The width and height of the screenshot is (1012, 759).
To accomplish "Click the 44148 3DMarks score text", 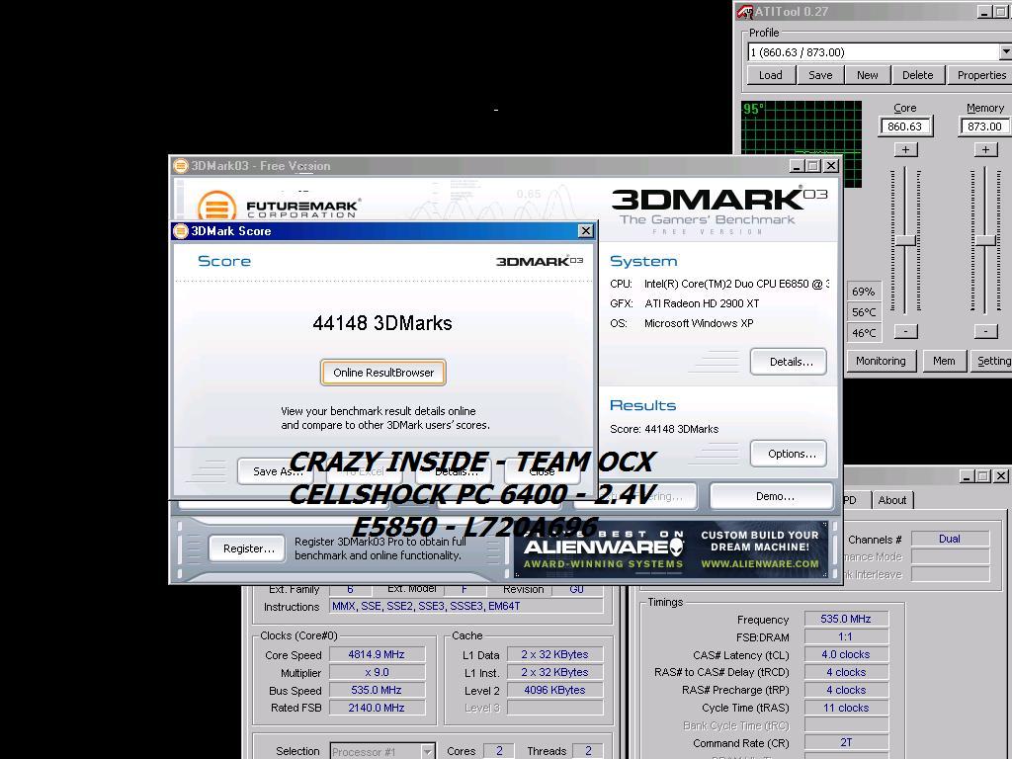I will 382,323.
